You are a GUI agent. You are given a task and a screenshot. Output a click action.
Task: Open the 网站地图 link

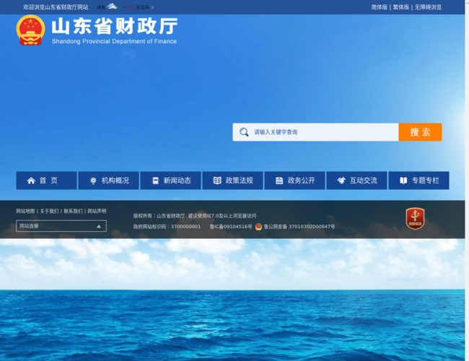click(x=25, y=212)
